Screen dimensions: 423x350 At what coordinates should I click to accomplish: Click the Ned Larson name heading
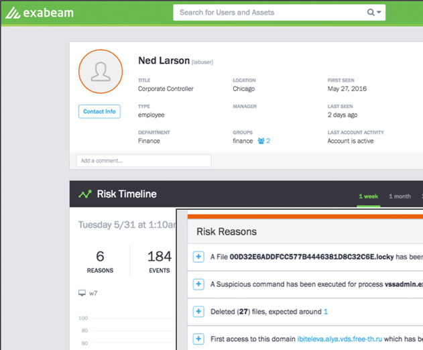(x=164, y=60)
